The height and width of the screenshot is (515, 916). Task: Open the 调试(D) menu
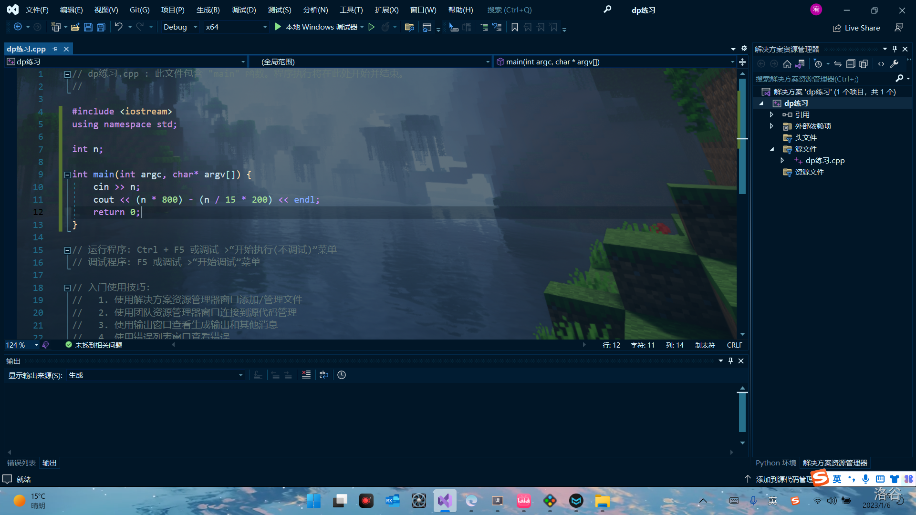243,10
